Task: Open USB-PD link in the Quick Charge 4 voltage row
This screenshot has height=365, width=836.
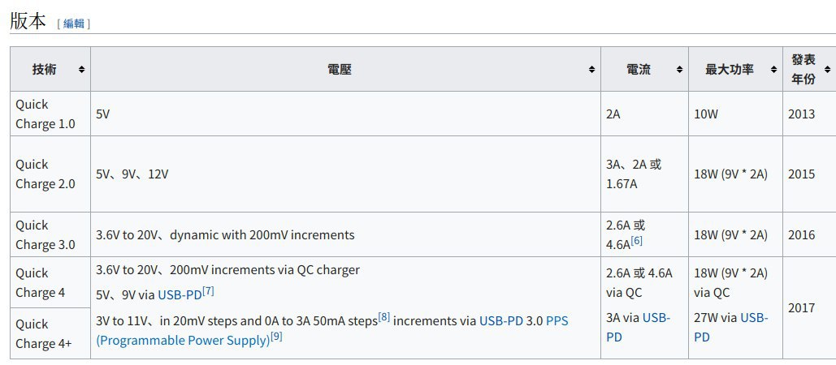Action: click(180, 294)
